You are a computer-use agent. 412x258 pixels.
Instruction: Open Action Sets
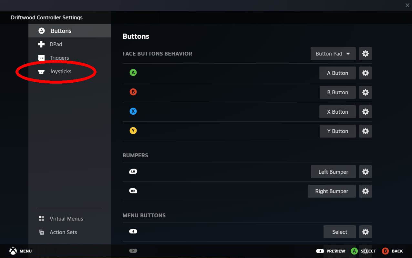[63, 232]
